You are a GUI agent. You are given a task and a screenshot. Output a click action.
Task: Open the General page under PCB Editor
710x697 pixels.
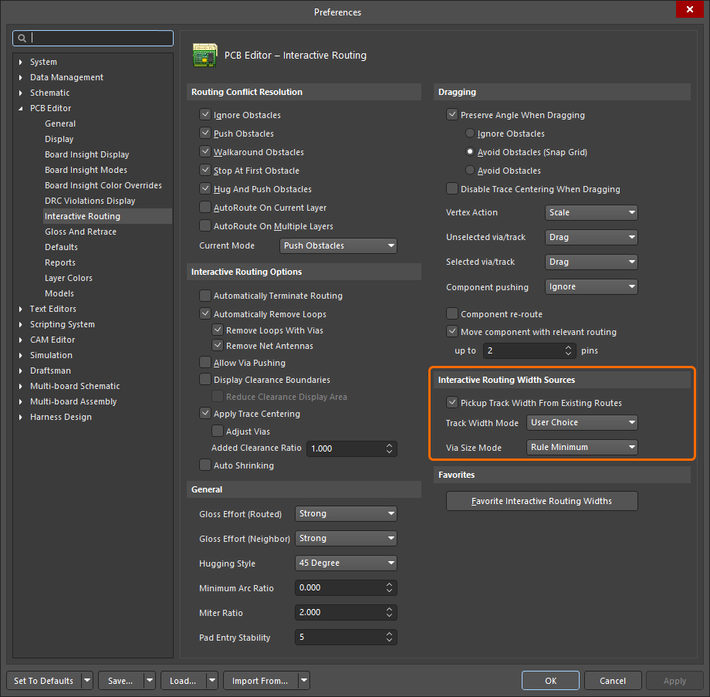point(60,123)
